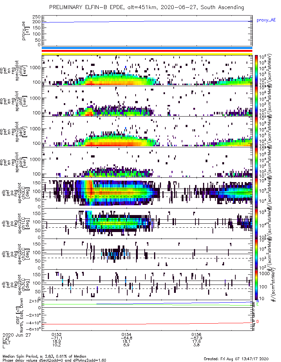The height and width of the screenshot is (362, 281).
Task: Click the yellow stripe above the omni spectrogram
Action: coord(147,54)
